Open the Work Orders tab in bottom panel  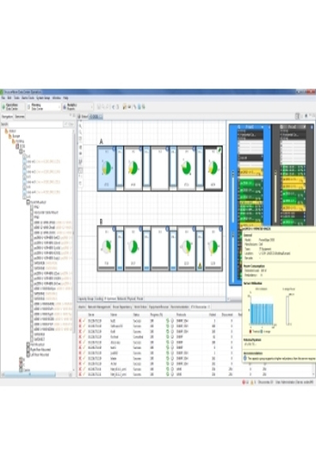(141, 307)
